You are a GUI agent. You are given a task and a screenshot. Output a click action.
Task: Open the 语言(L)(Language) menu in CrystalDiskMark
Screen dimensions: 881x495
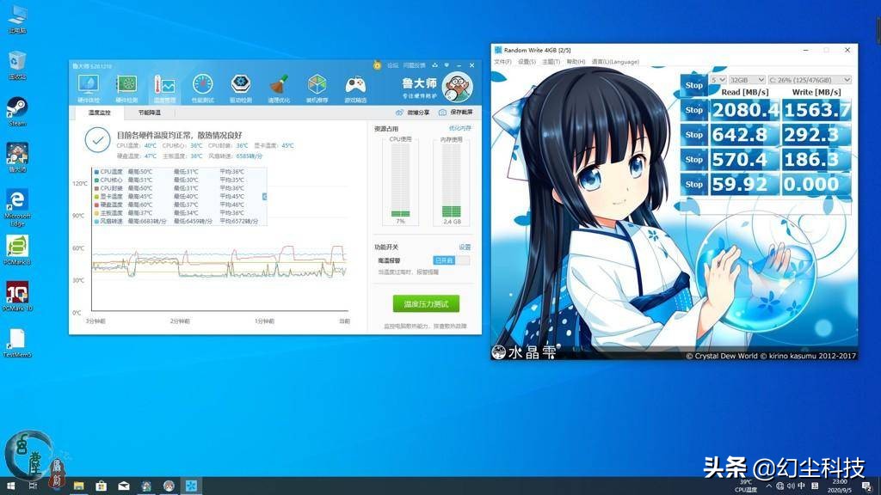(615, 62)
